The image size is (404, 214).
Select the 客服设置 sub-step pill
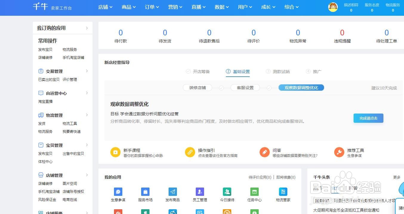[x=245, y=88]
